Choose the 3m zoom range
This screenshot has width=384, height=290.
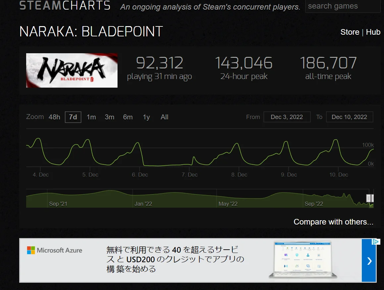pos(110,117)
